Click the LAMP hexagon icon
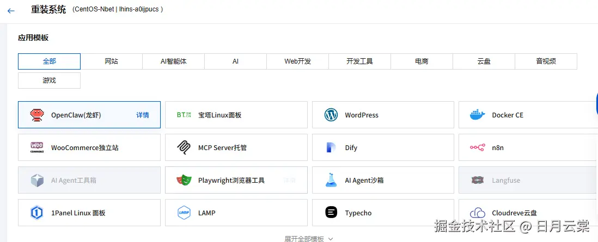The height and width of the screenshot is (242, 598). (x=184, y=213)
